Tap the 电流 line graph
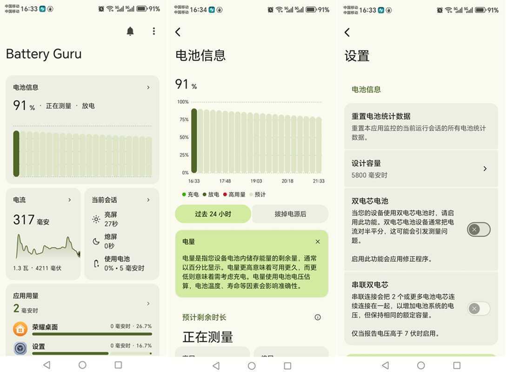The width and height of the screenshot is (507, 372). (x=47, y=246)
